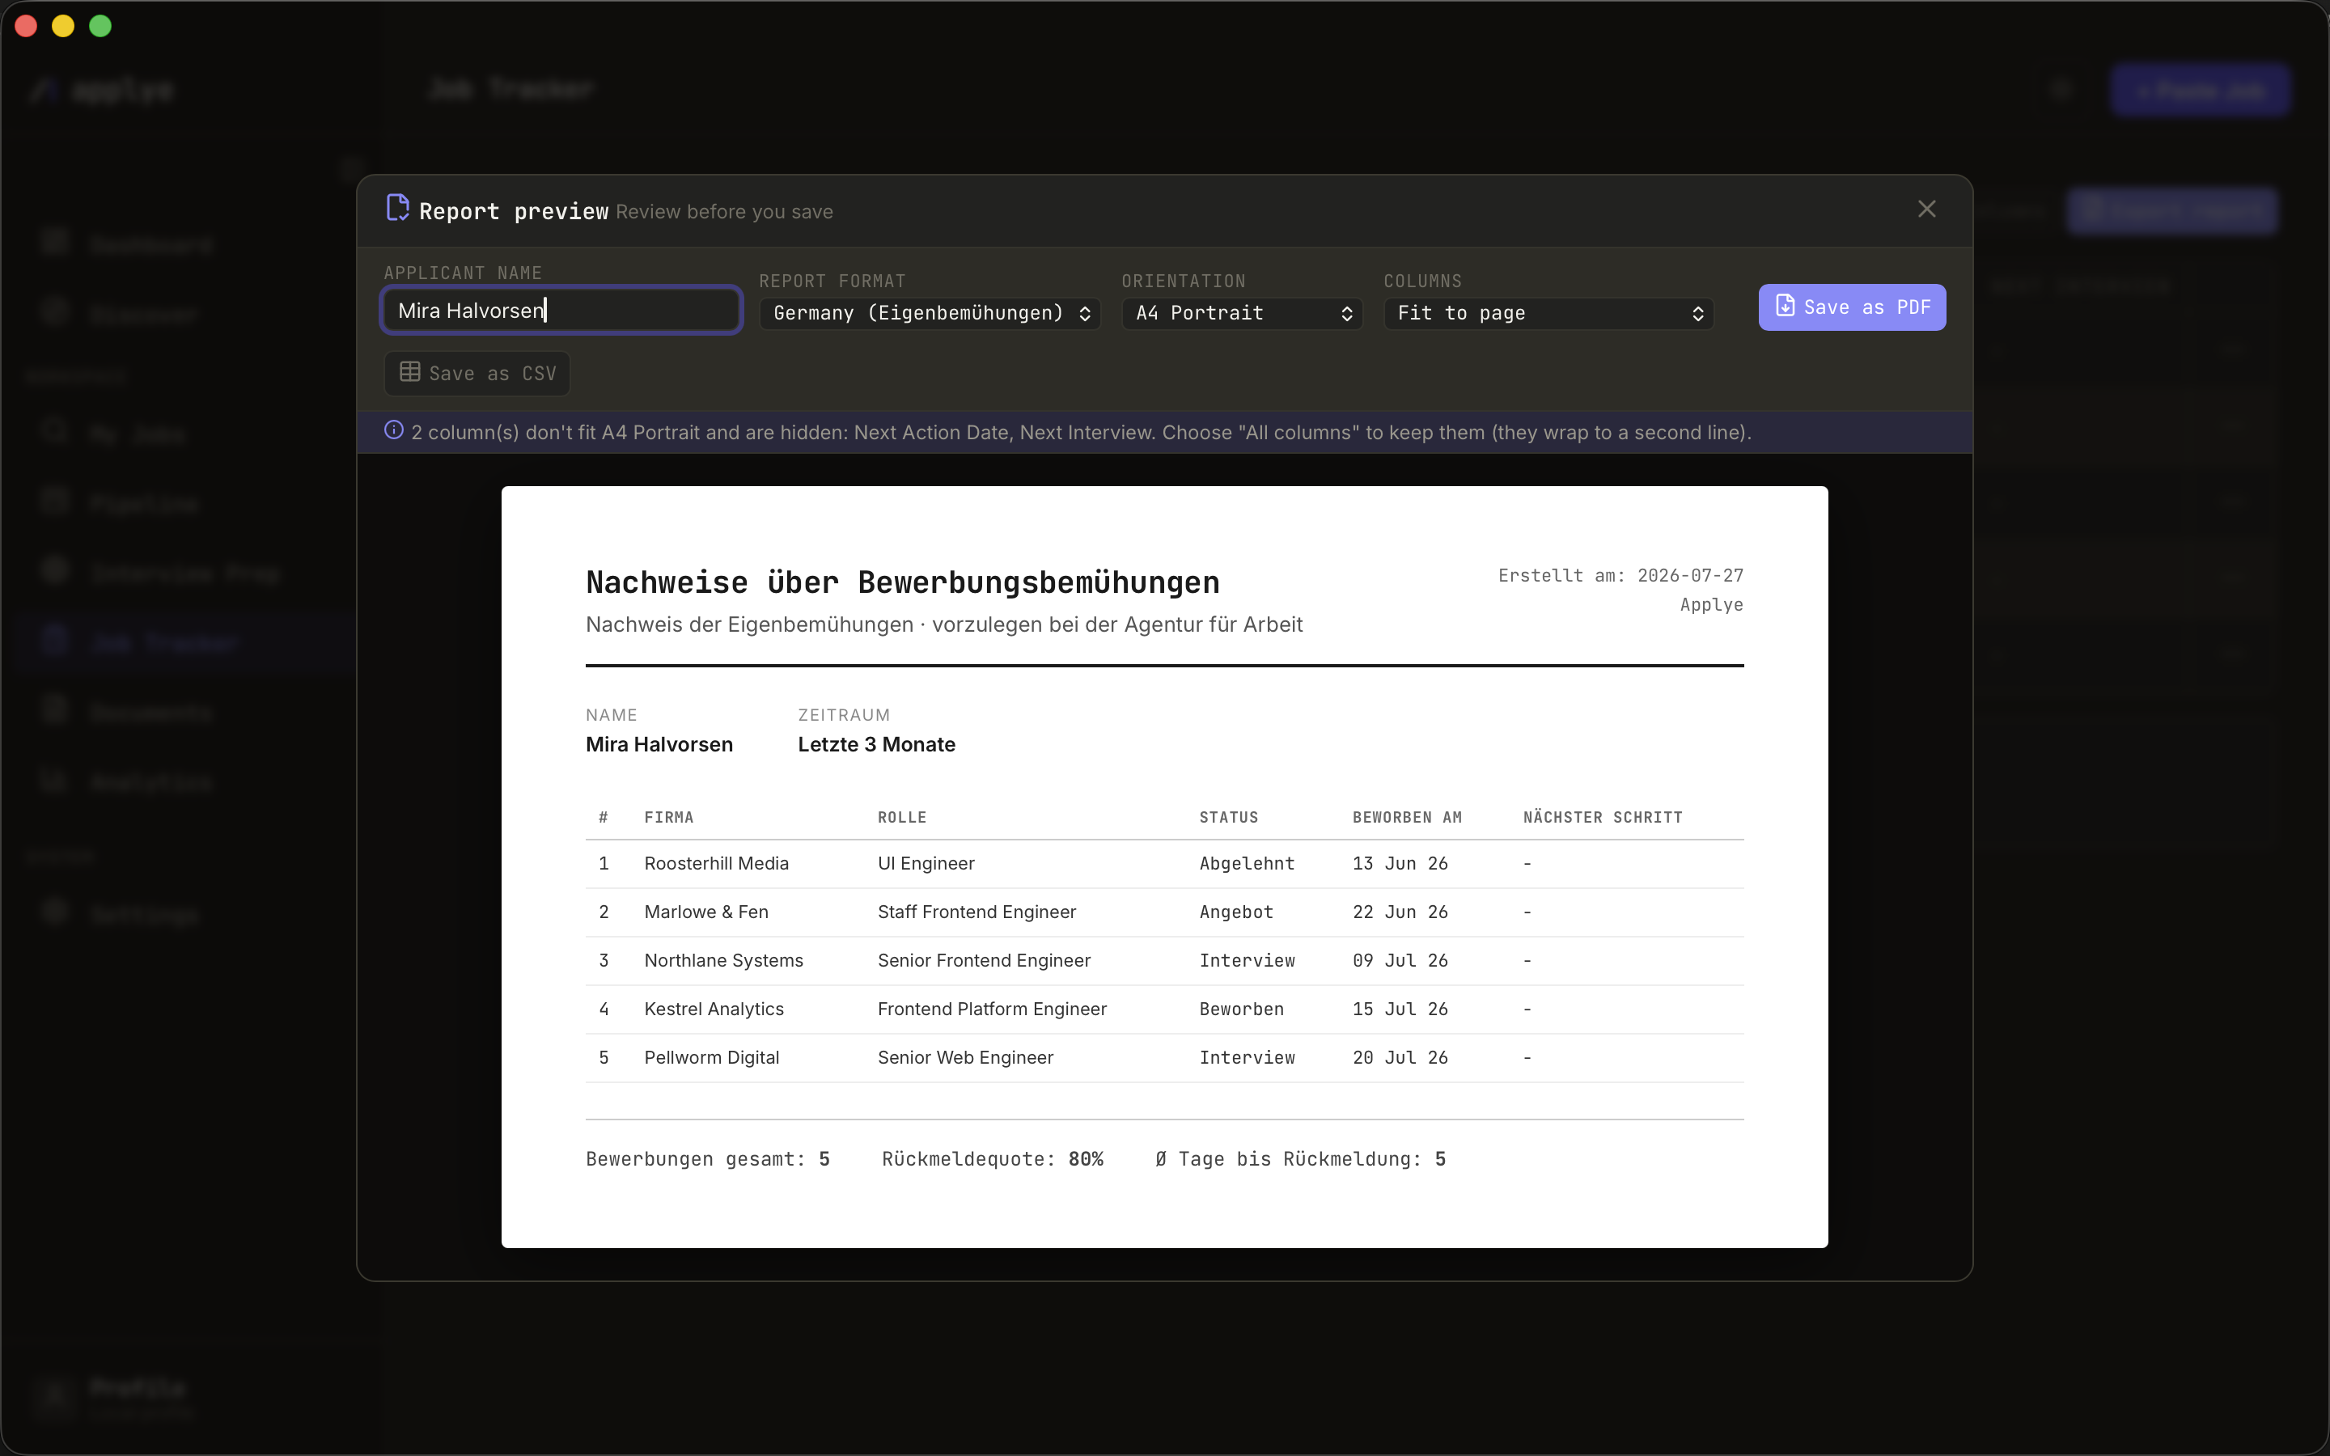Click the '13 Jun 26' date cell
Screen dimensions: 2330x1456
click(1400, 864)
